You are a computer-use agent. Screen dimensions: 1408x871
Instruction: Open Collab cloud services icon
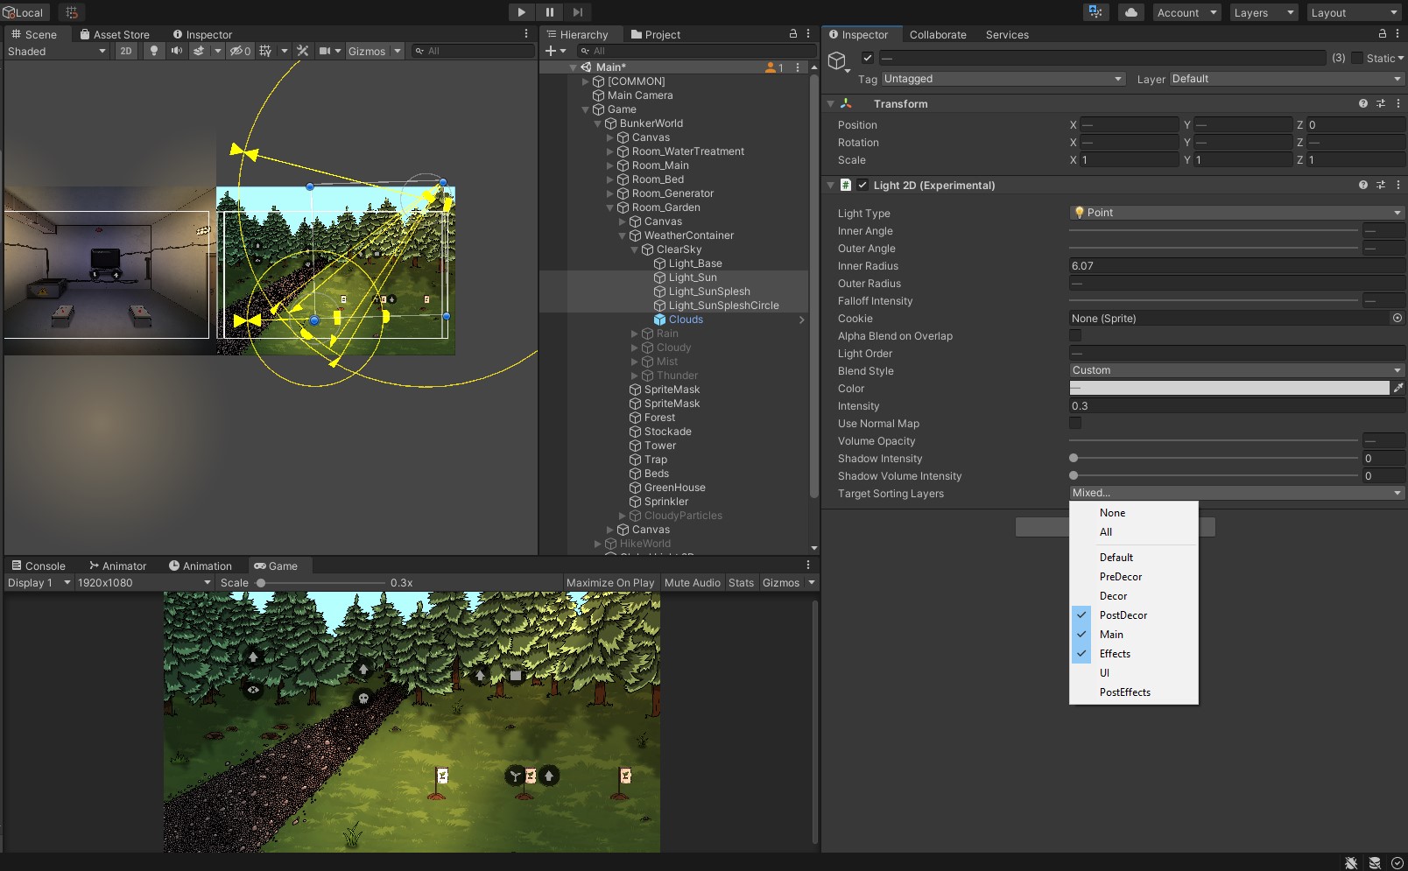[1131, 12]
